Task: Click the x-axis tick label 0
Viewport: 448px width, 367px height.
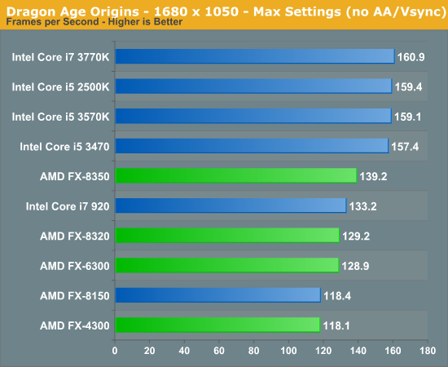Action: [115, 351]
